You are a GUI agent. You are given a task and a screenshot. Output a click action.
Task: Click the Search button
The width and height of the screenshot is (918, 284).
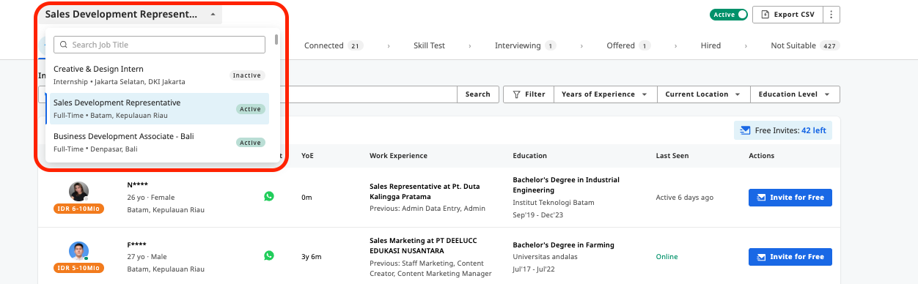(477, 94)
